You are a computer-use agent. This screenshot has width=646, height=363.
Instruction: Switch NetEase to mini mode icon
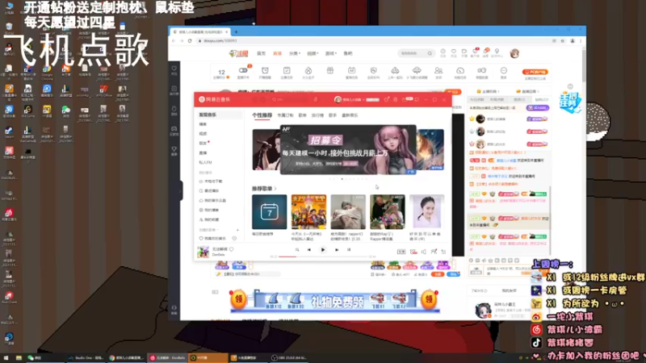(417, 99)
